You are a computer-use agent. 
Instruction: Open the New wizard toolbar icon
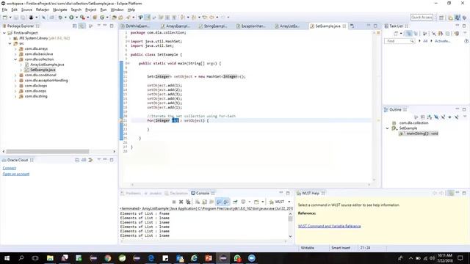(5, 18)
